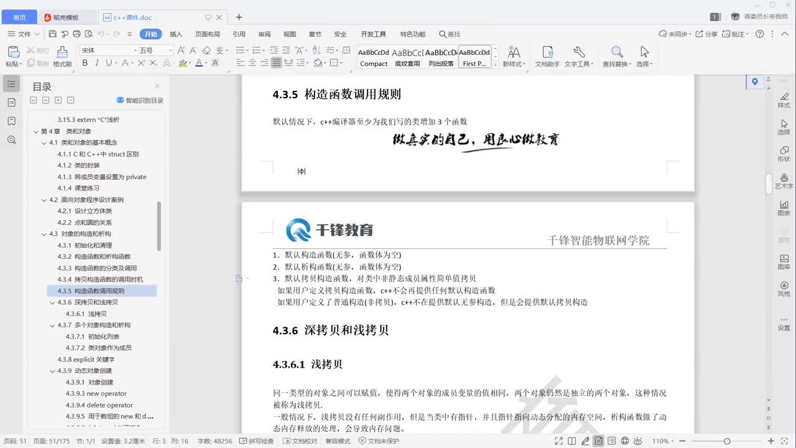
Task: Open the Page Layout (页面布局) tab
Action: [208, 34]
